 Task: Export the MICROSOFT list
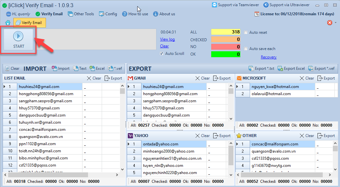tap(326, 78)
